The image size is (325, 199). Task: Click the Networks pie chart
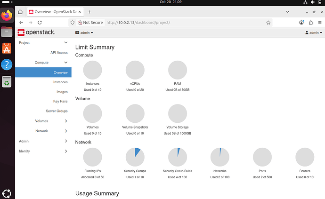[219, 157]
